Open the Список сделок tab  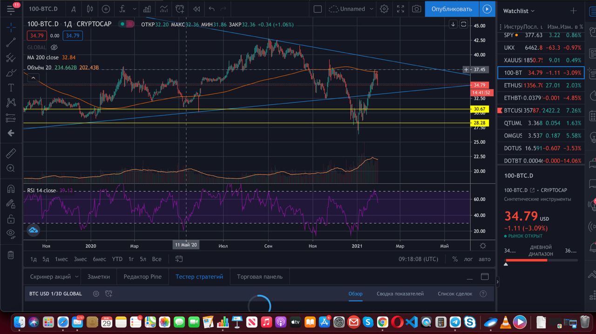(455, 294)
